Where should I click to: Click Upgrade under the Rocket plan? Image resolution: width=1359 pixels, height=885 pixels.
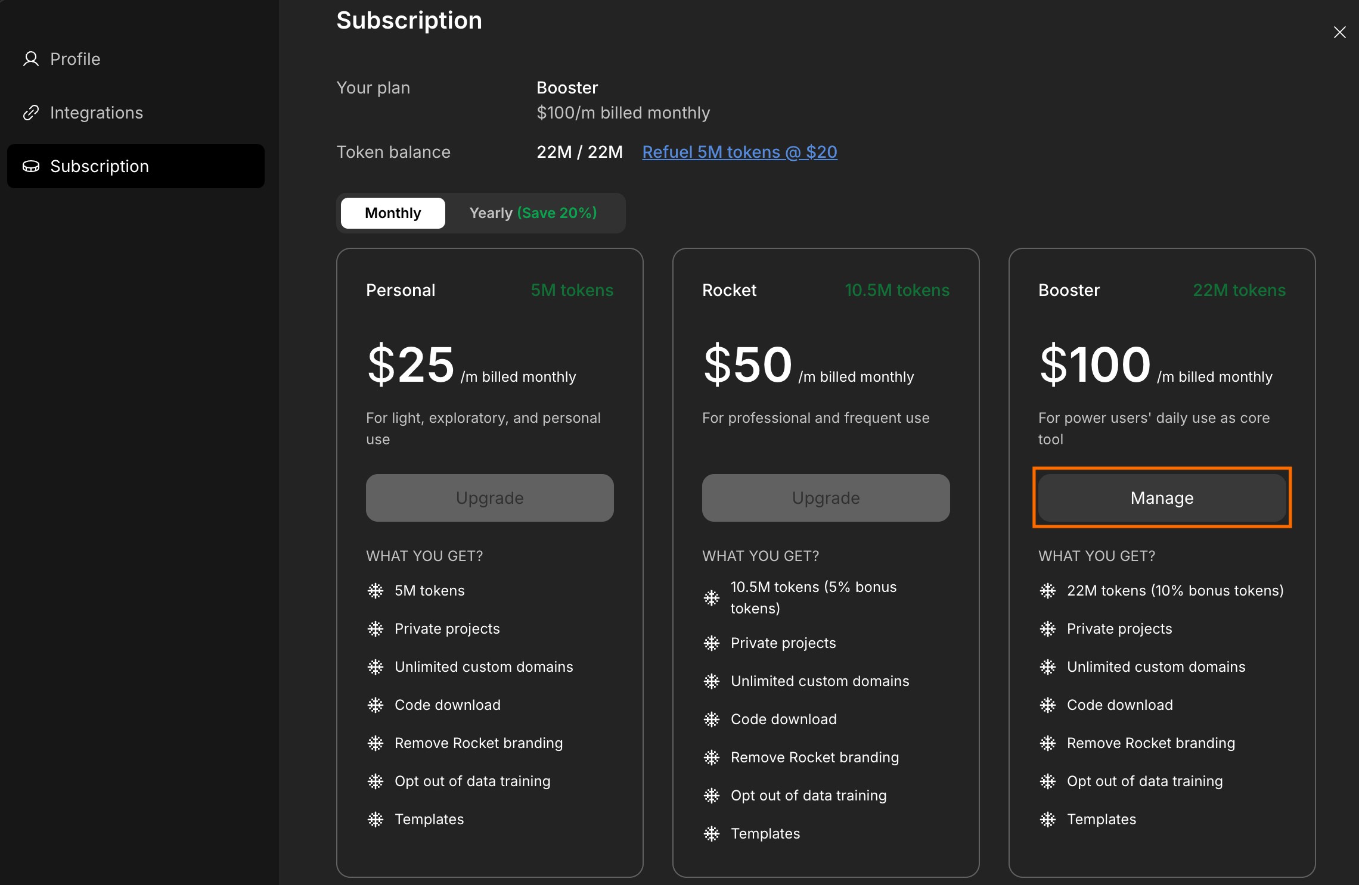(825, 498)
